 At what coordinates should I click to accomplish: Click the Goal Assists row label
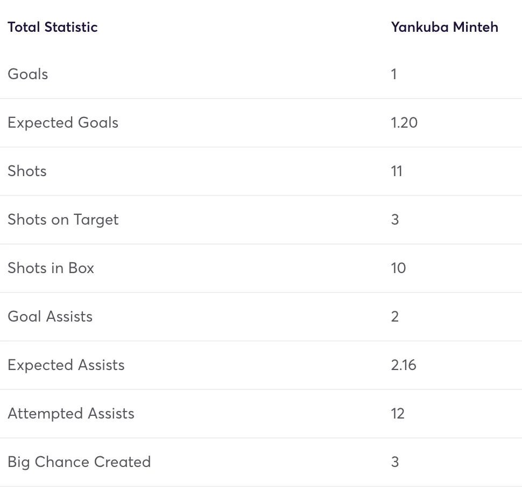pos(50,316)
